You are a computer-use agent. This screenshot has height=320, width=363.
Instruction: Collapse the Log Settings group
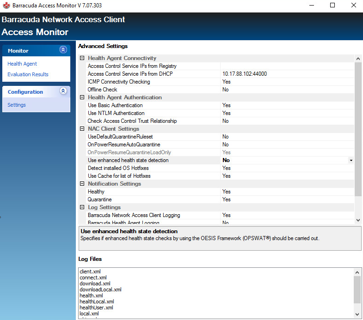pyautogui.click(x=82, y=207)
